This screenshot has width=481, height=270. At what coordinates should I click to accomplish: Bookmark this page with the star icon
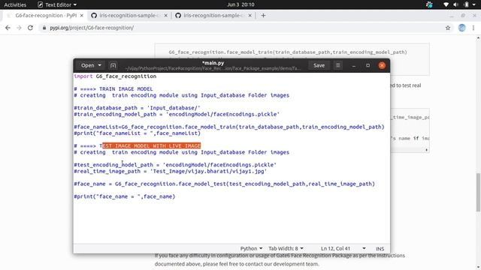tap(448, 28)
